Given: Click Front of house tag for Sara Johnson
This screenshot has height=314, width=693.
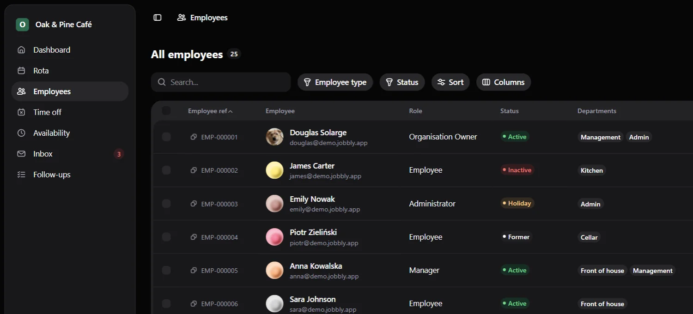Looking at the screenshot, I should click(x=602, y=304).
